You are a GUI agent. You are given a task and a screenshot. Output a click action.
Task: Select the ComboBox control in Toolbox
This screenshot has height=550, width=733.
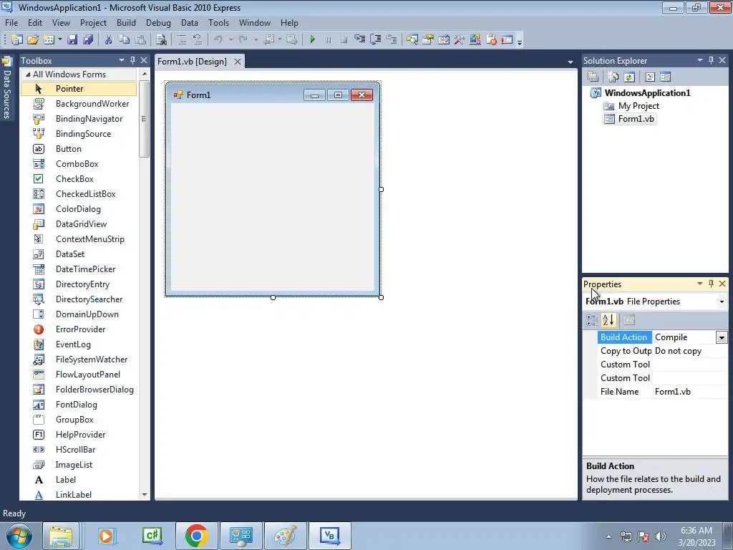click(x=79, y=164)
